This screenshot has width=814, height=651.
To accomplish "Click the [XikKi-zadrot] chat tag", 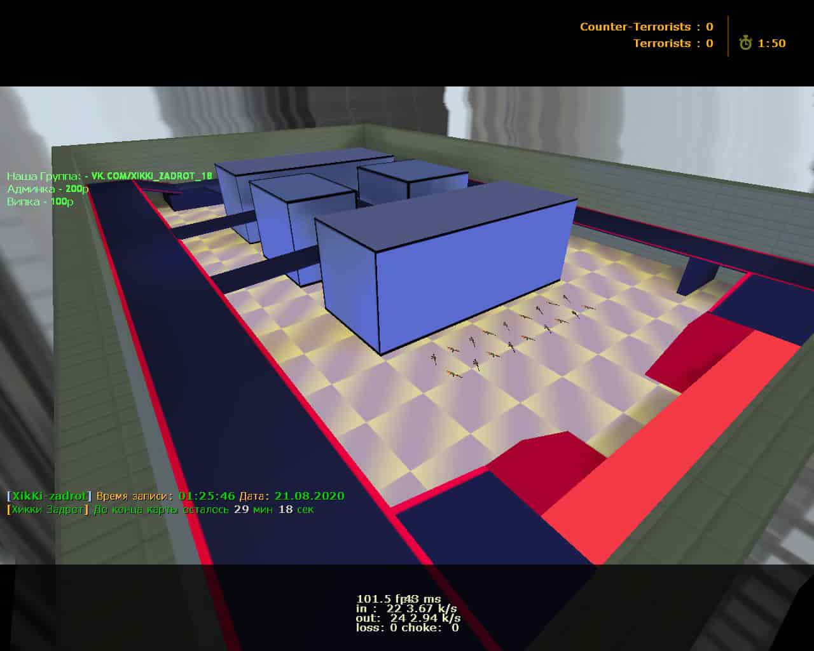I will point(50,496).
